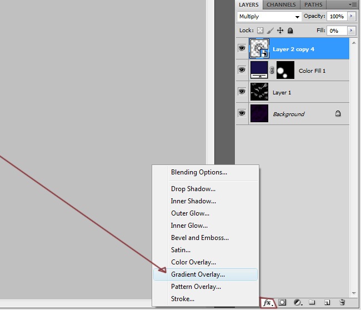The height and width of the screenshot is (310, 361).
Task: Select the Layer 1 layer name
Action: [282, 93]
